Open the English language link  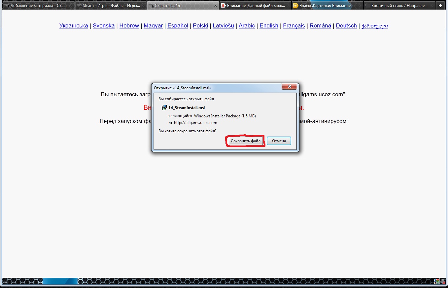coord(269,25)
